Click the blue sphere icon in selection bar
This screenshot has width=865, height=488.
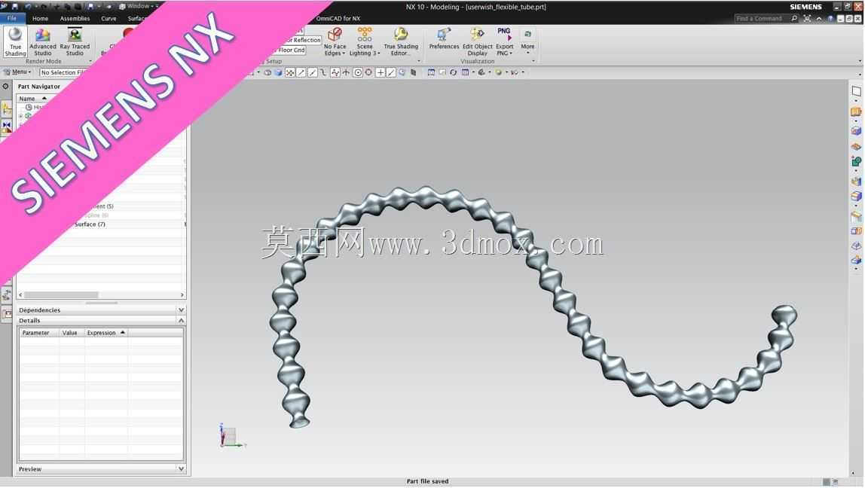(279, 72)
